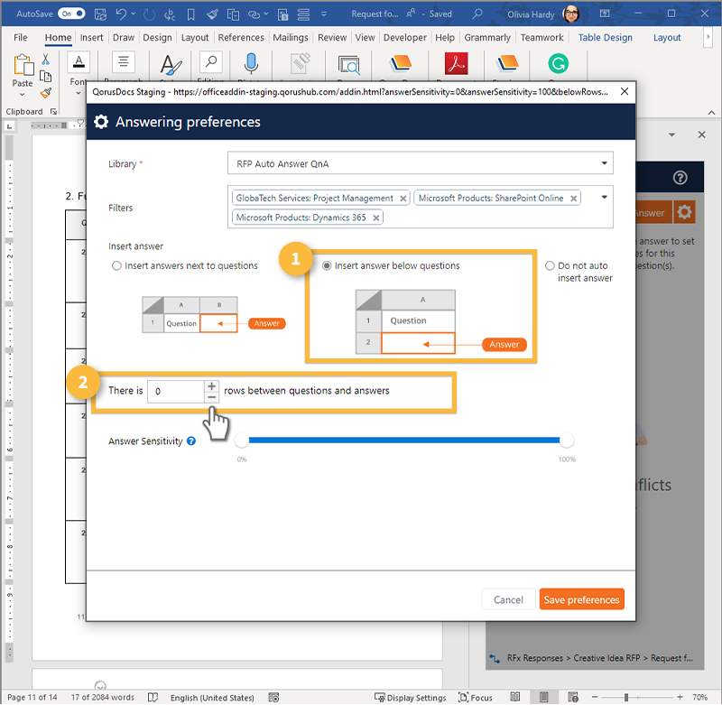Click the Font color A icon
The image size is (722, 705).
coord(79,61)
